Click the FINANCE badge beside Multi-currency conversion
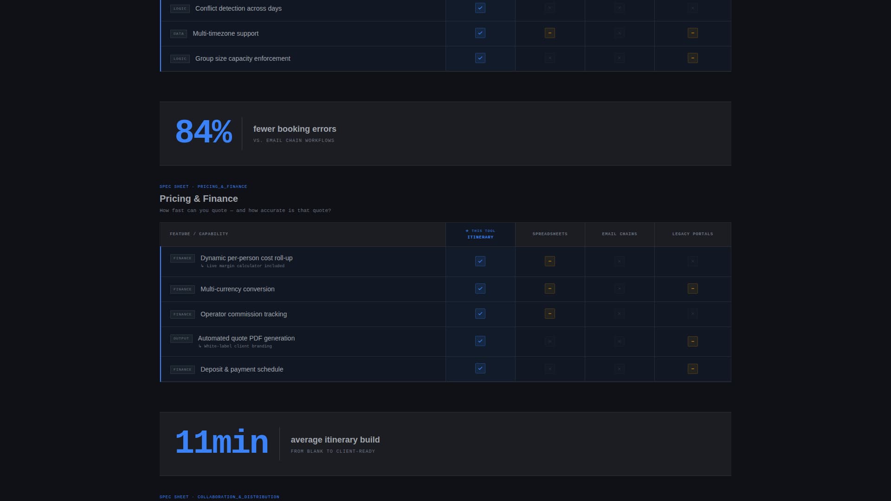 click(x=182, y=289)
